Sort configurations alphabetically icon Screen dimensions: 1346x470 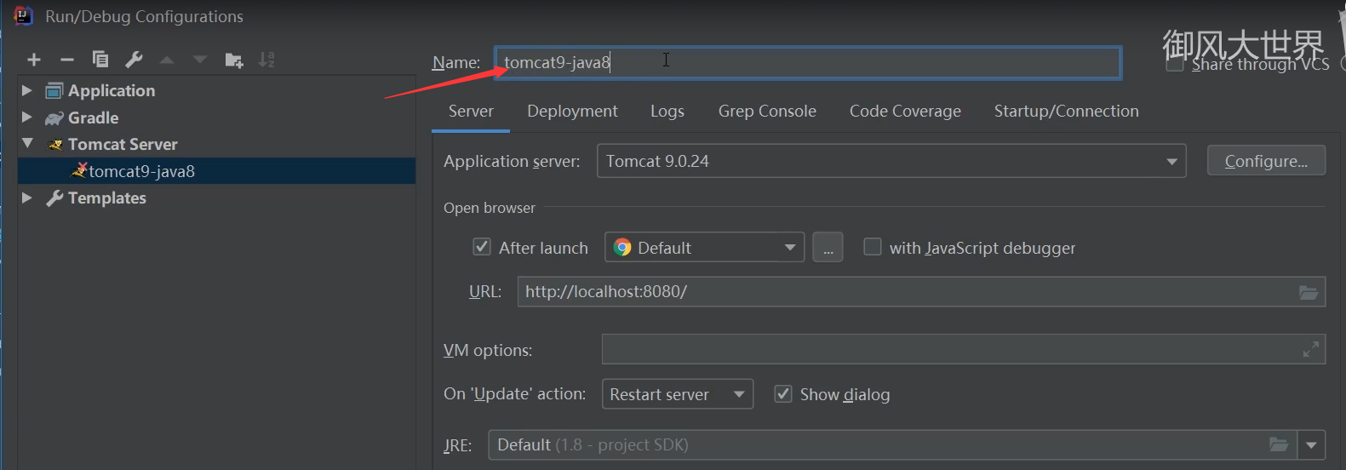click(266, 60)
